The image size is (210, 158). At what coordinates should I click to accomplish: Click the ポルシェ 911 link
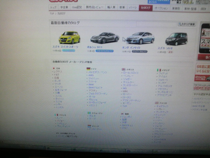tap(94, 47)
